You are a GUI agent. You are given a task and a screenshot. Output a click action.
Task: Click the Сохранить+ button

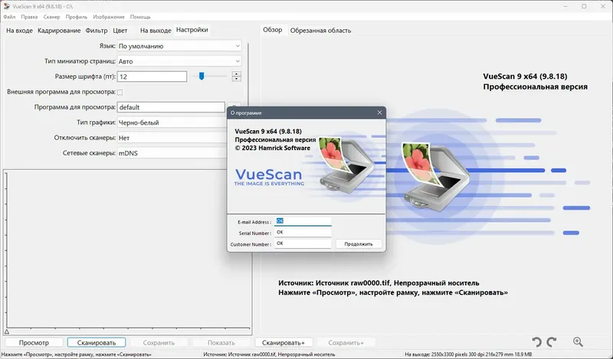pos(346,343)
